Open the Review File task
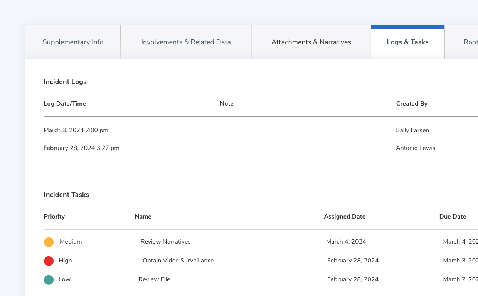This screenshot has height=296, width=478. point(154,279)
